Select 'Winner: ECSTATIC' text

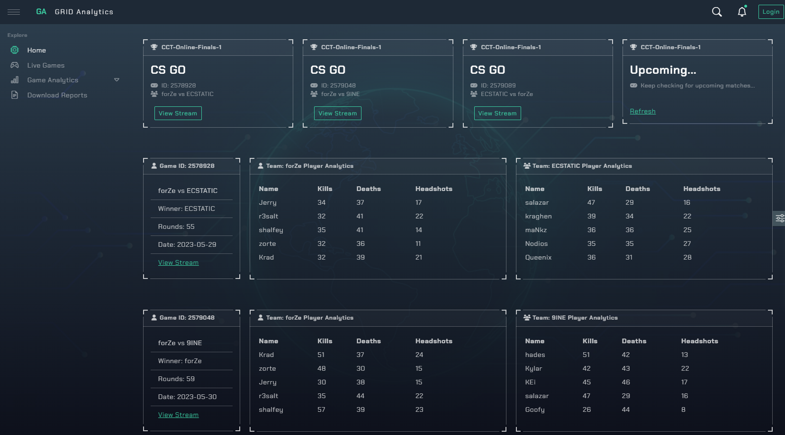pyautogui.click(x=186, y=209)
